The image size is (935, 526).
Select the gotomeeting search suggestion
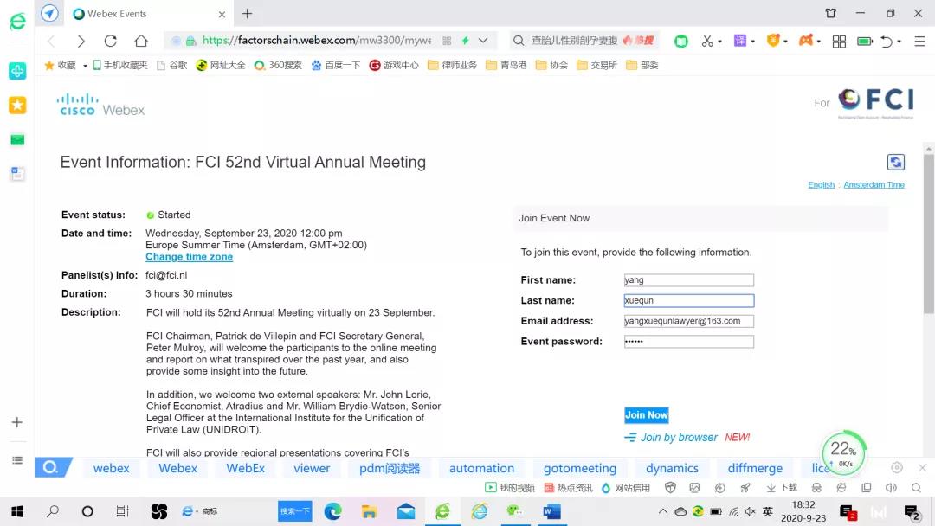(579, 468)
